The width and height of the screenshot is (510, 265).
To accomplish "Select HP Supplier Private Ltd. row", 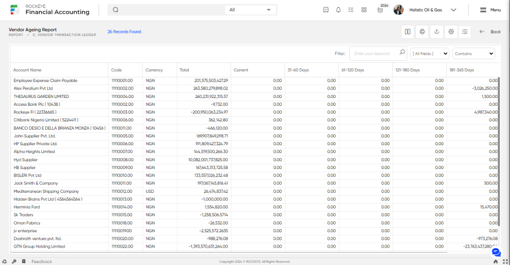I will point(255,144).
